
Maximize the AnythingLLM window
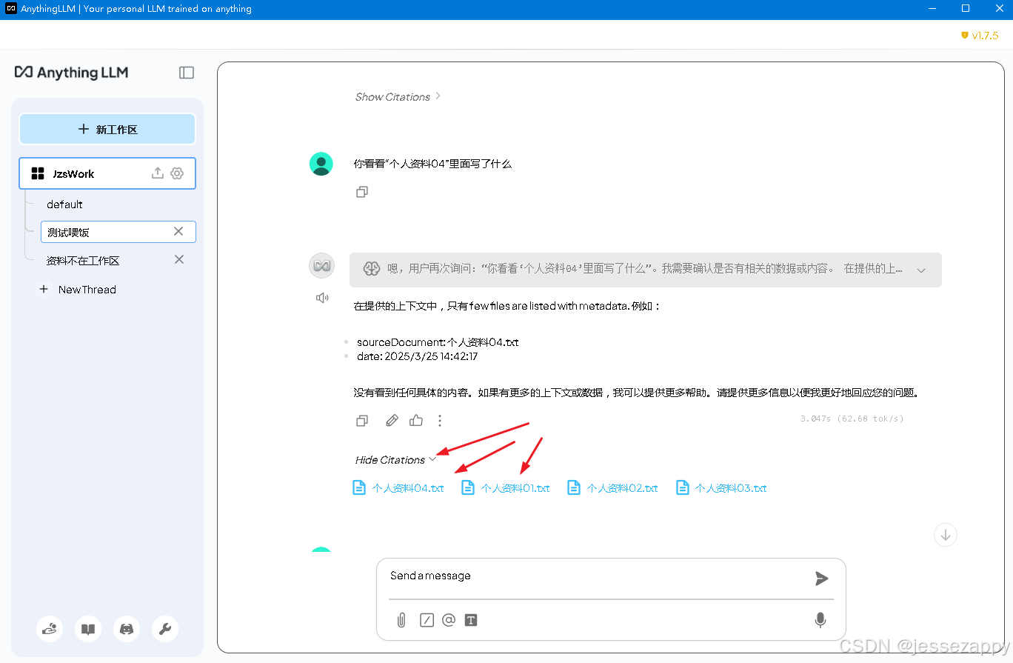point(966,9)
